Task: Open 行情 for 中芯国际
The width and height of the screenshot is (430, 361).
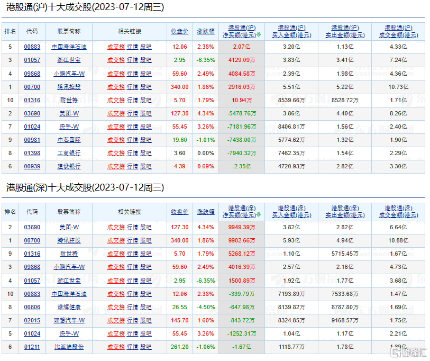Action: coord(132,140)
